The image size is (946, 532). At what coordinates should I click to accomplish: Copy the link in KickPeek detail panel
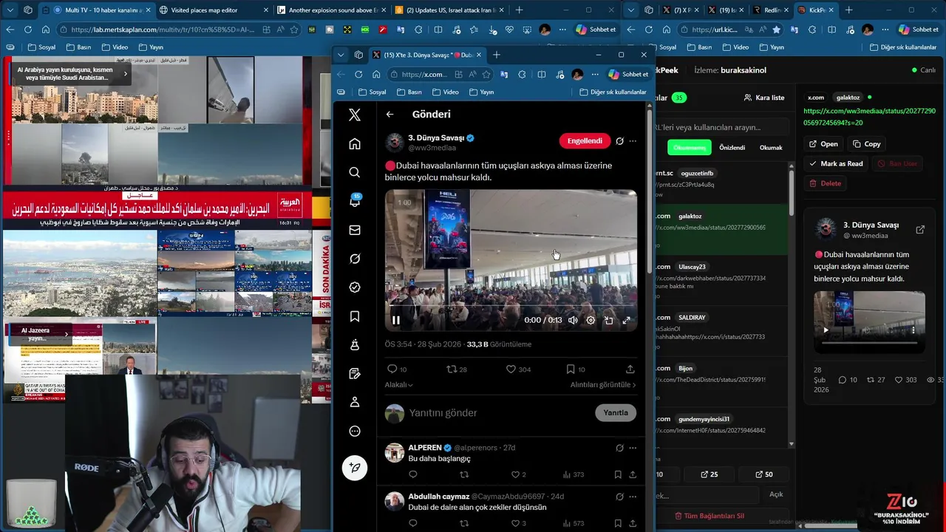point(866,144)
